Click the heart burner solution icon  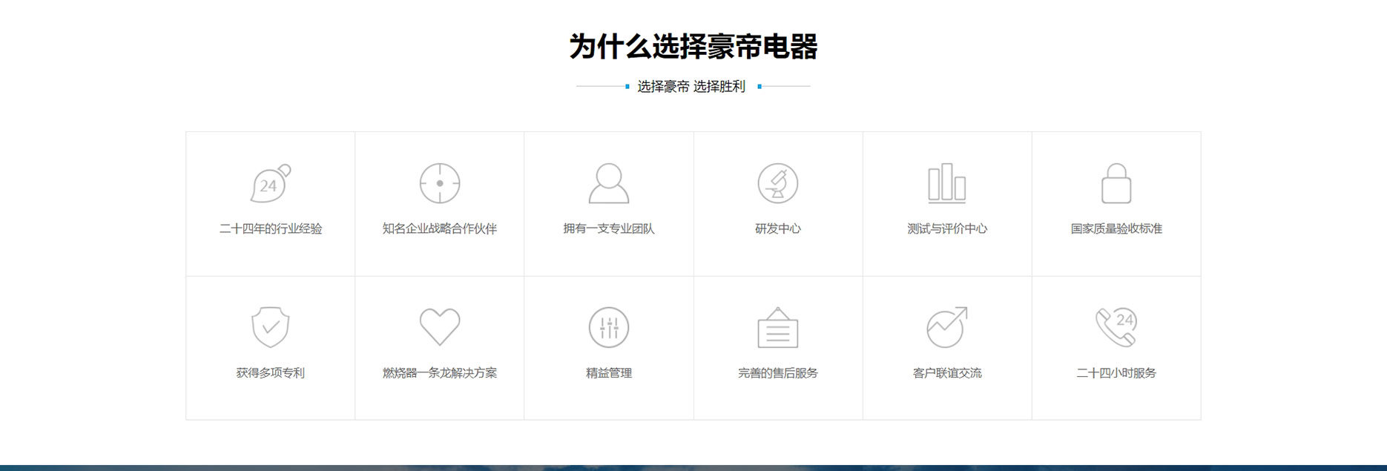pos(440,327)
